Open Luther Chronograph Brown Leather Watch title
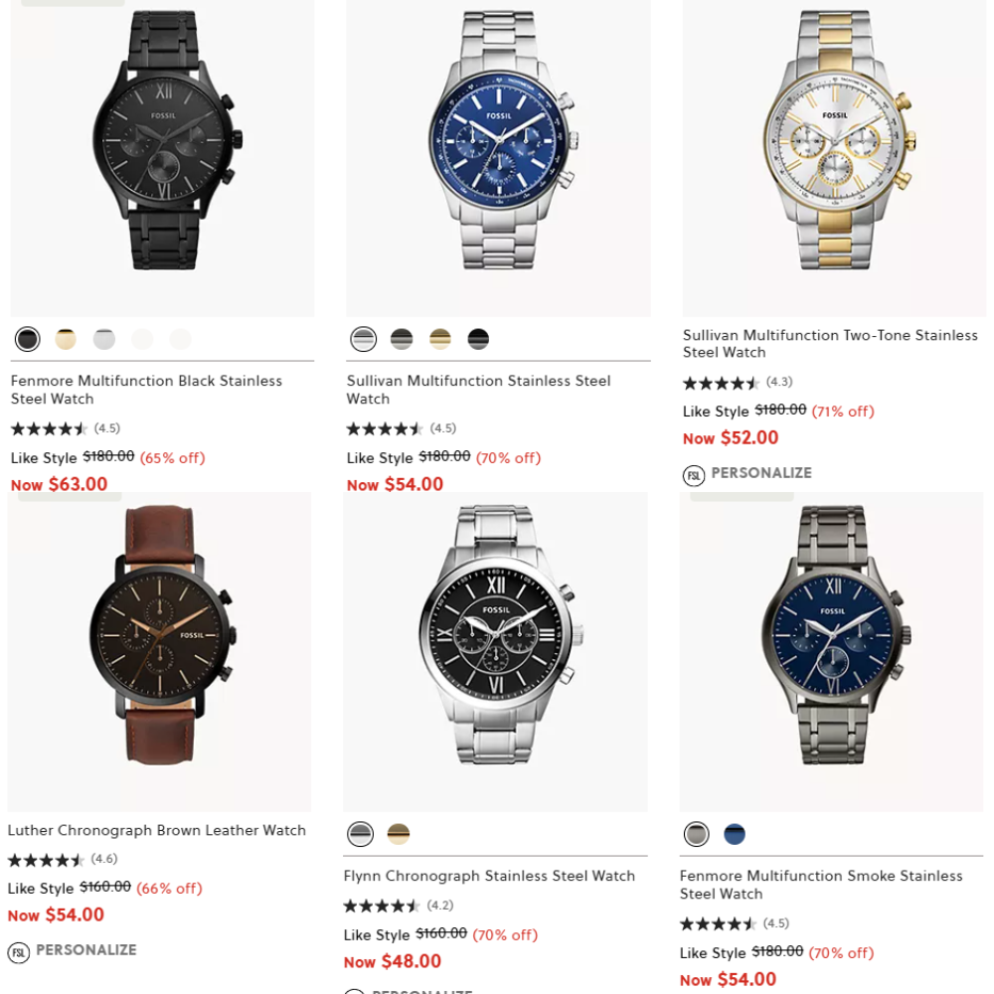 tap(157, 830)
